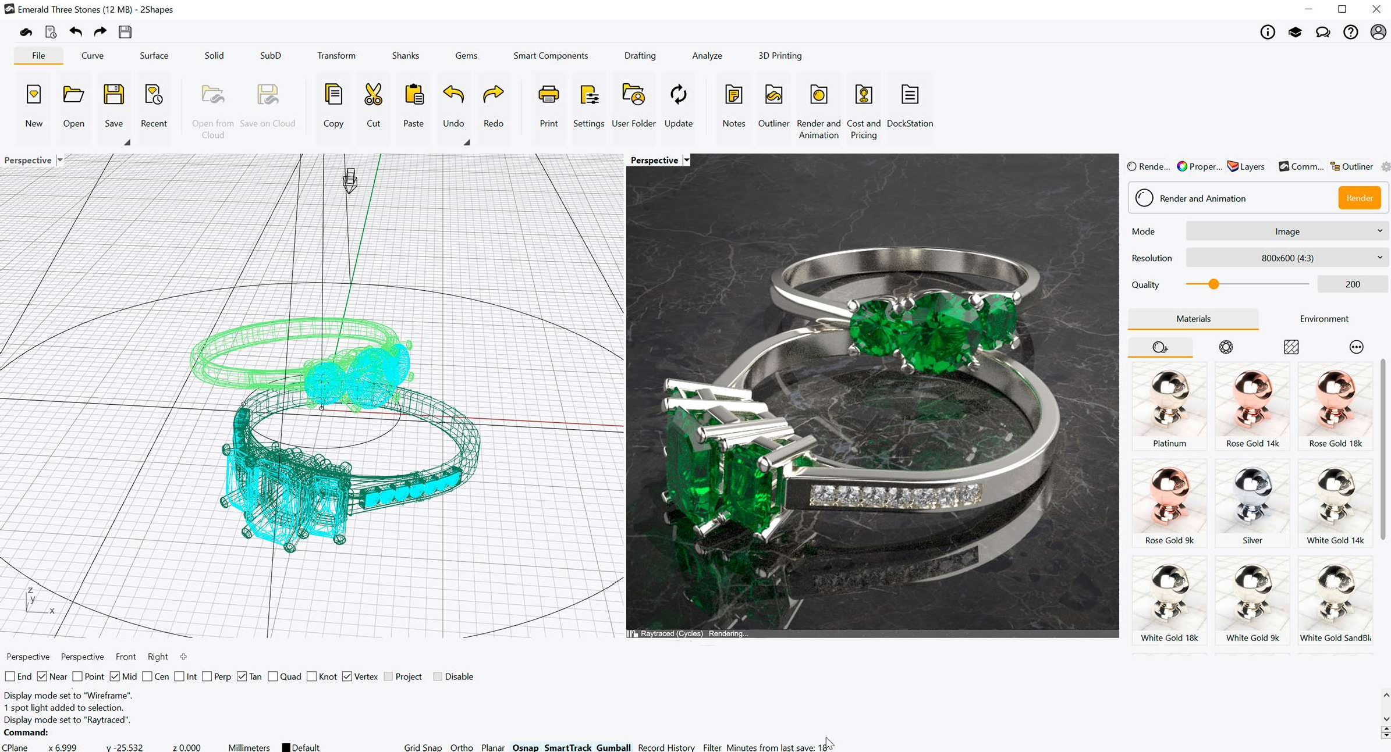Screen dimensions: 1391x752
Task: Toggle the Quad osnap checkbox
Action: 273,676
